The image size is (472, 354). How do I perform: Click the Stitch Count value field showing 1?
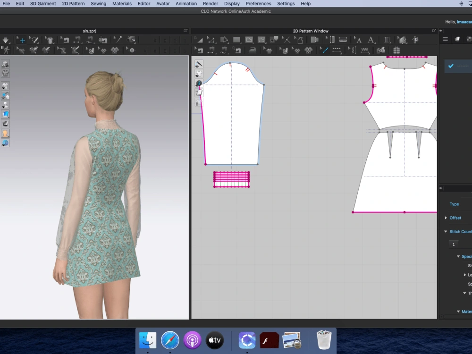454,244
